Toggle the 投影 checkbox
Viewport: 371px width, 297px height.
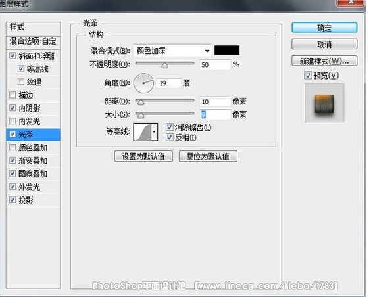(12, 200)
